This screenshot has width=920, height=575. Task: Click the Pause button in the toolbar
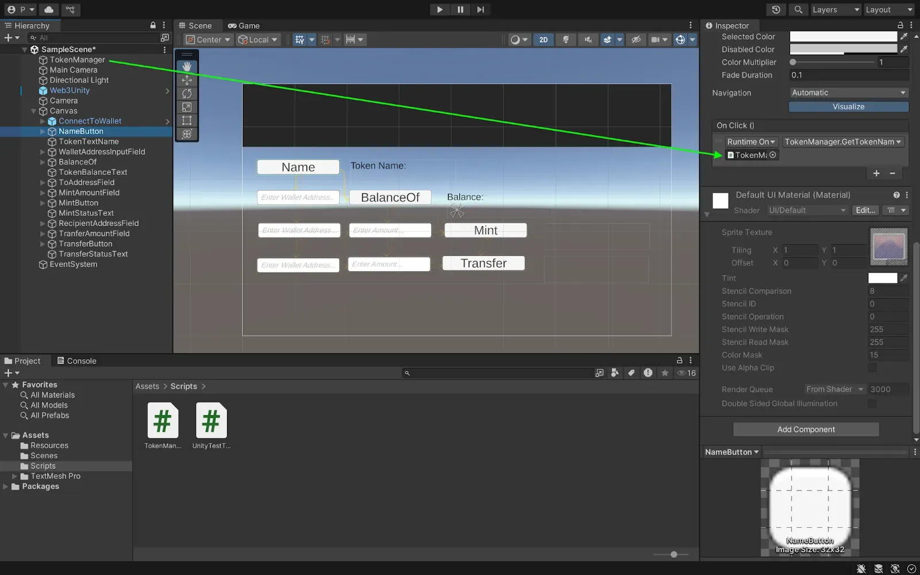[x=460, y=10]
